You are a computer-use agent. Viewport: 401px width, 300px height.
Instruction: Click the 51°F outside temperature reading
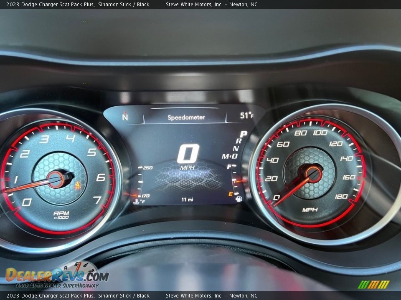247,115
